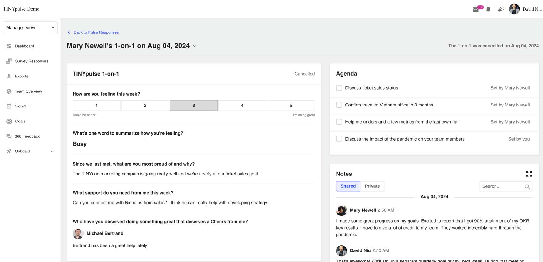Click the 360 Feedback chat icon
The width and height of the screenshot is (543, 262).
pos(9,136)
